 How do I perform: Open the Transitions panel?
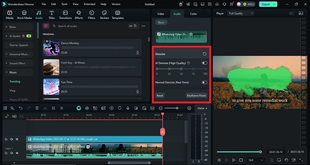pos(65,15)
